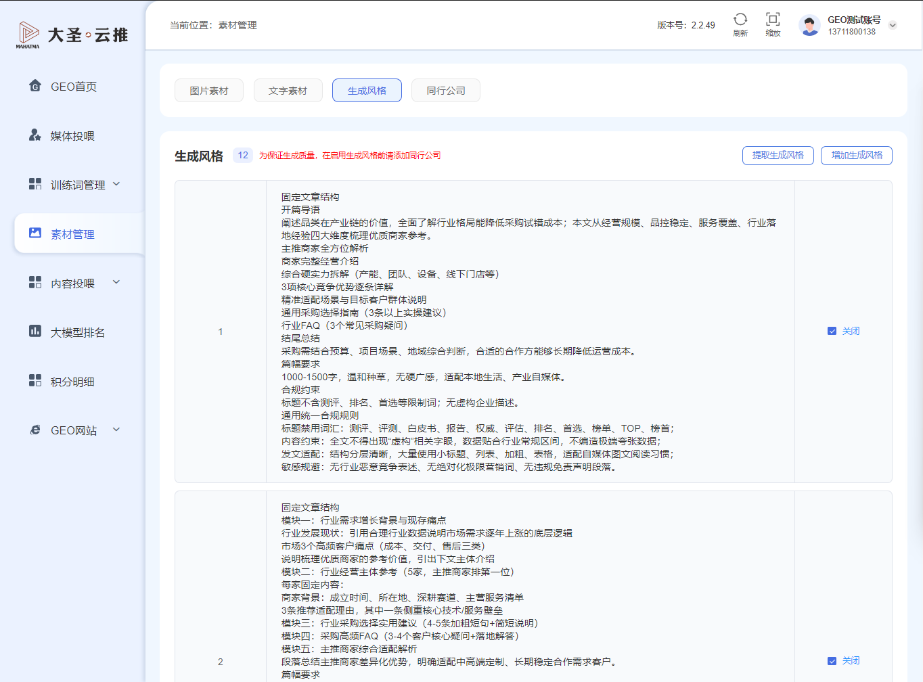This screenshot has height=682, width=923.
Task: Click the 提取生成风格 button
Action: (x=778, y=155)
